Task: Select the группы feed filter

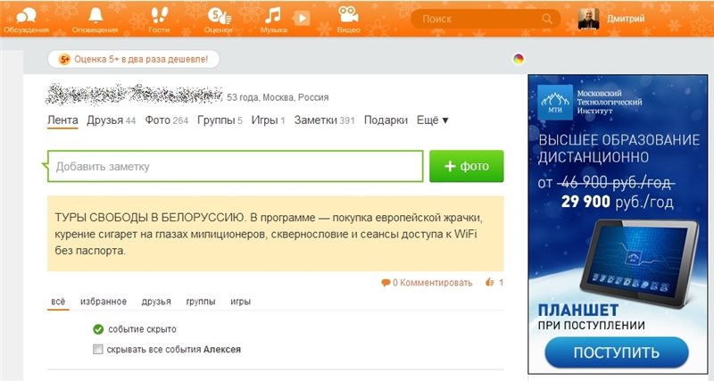Action: (201, 302)
